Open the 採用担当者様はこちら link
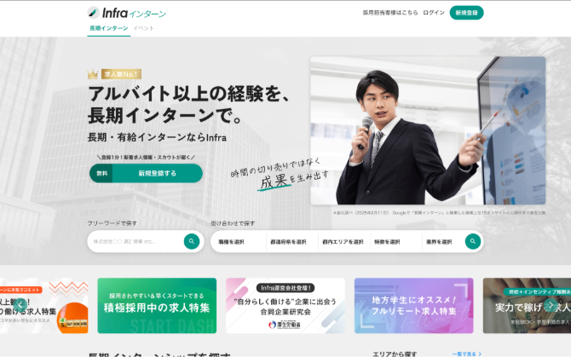The image size is (571, 357). coord(390,13)
